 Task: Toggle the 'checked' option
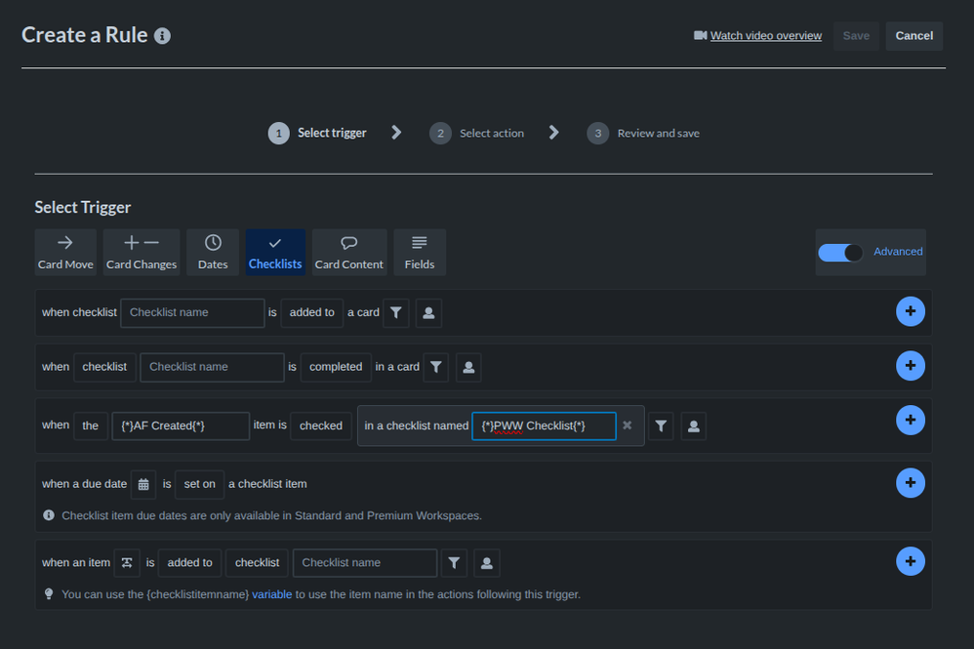pyautogui.click(x=321, y=426)
